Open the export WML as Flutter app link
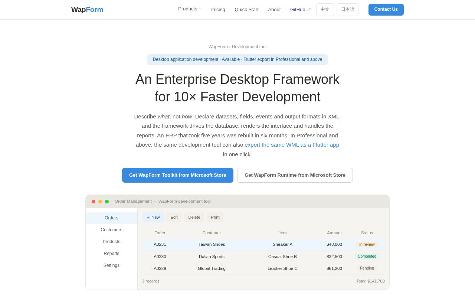 (292, 145)
